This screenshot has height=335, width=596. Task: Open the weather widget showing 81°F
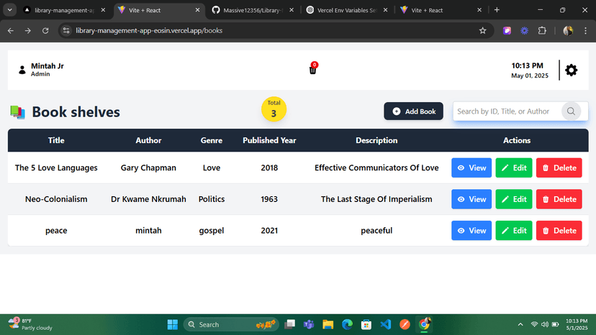point(30,324)
